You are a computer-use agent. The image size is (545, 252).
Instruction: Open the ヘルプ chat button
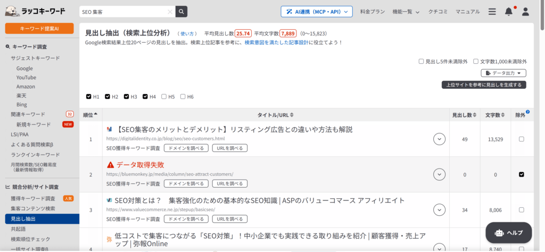pyautogui.click(x=508, y=233)
